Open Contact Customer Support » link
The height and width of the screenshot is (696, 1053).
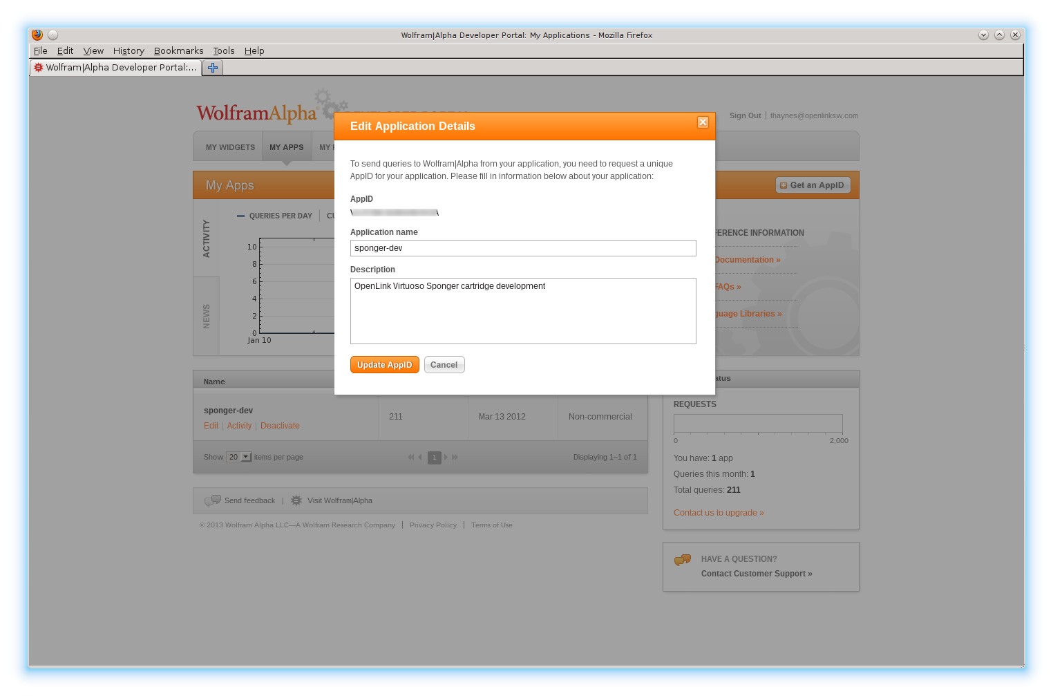[x=757, y=574]
